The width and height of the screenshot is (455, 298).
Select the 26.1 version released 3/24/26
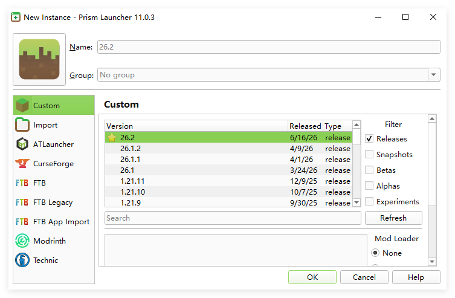[x=228, y=170]
